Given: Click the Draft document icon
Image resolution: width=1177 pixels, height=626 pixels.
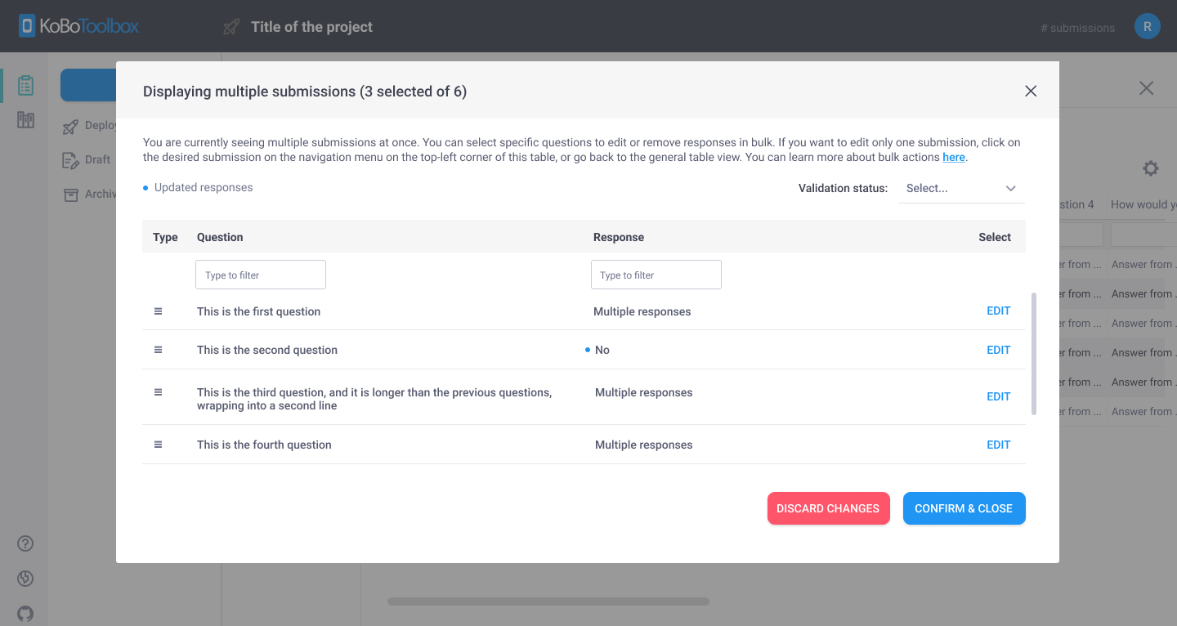Looking at the screenshot, I should pos(71,159).
